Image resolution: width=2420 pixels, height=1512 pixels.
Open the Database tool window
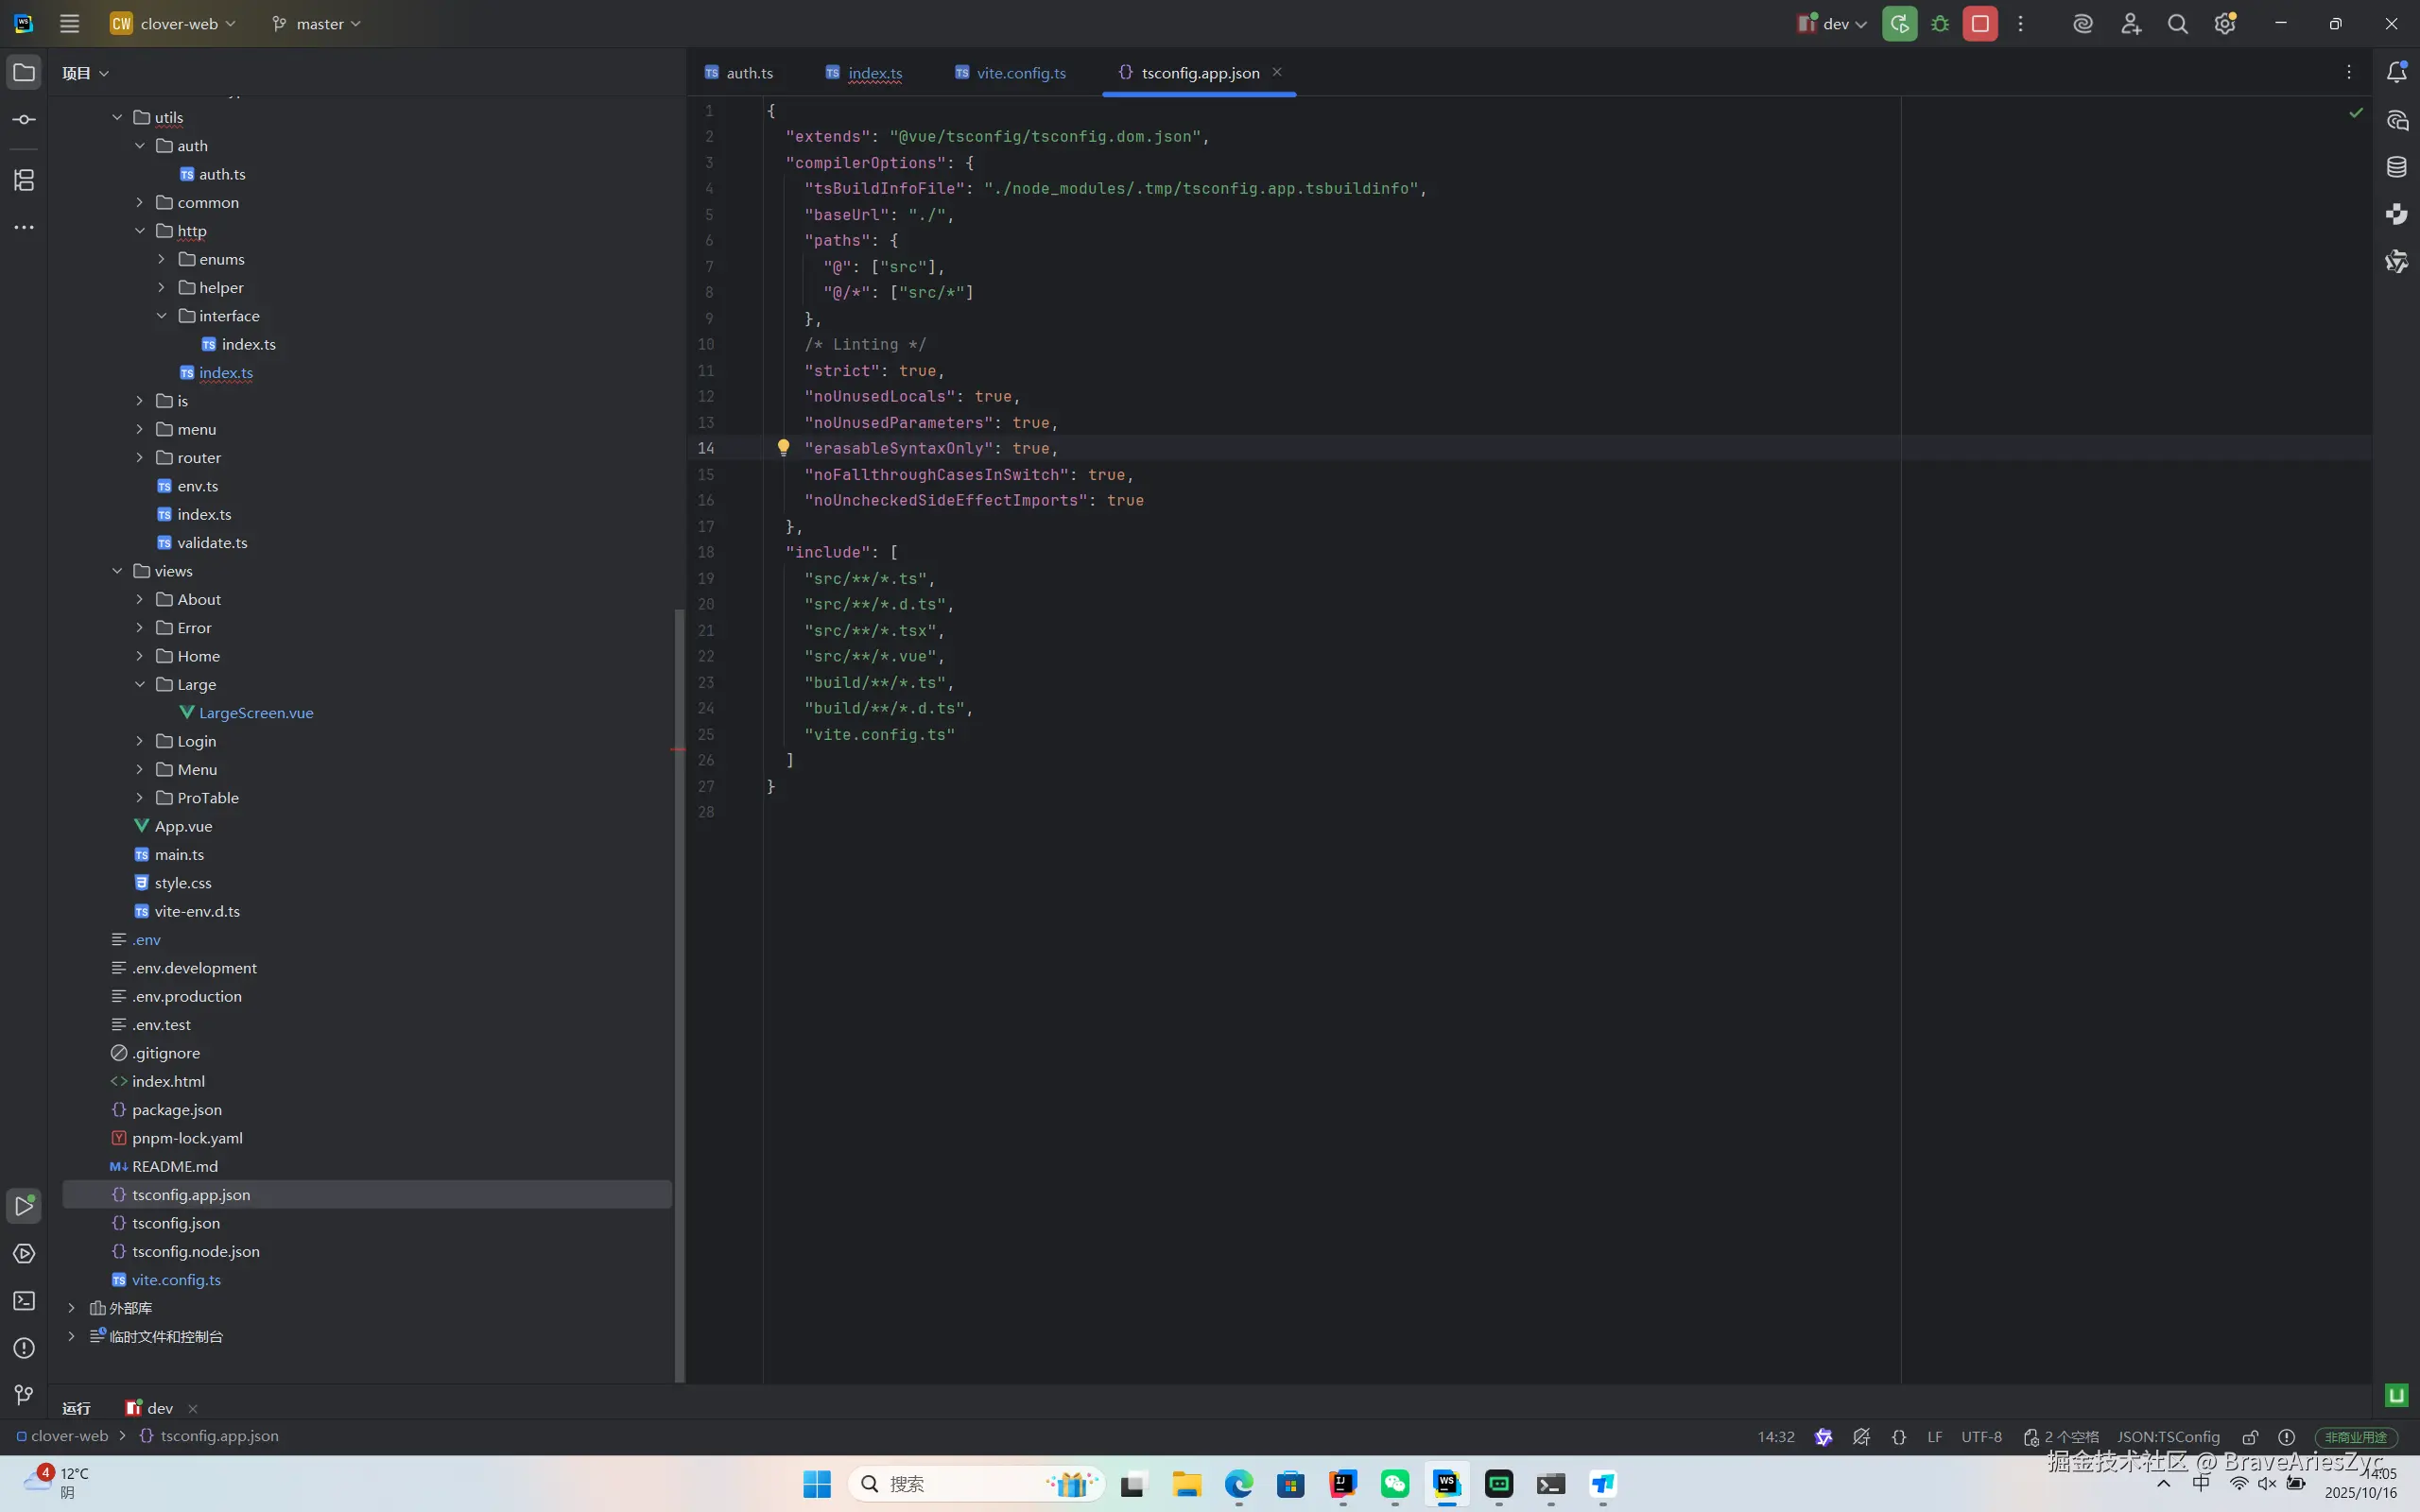click(2396, 167)
